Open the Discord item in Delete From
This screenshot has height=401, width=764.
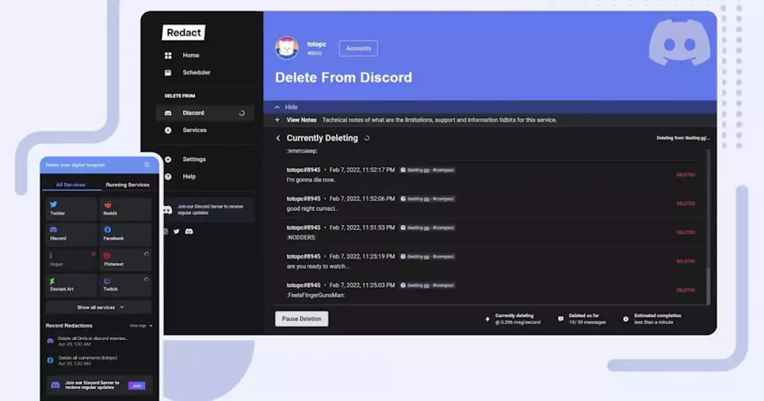click(205, 113)
